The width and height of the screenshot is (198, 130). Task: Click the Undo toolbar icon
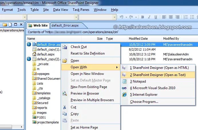tap(122, 17)
